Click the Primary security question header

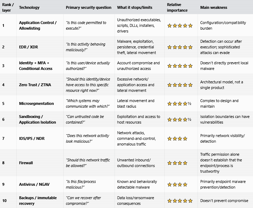pos(89,7)
